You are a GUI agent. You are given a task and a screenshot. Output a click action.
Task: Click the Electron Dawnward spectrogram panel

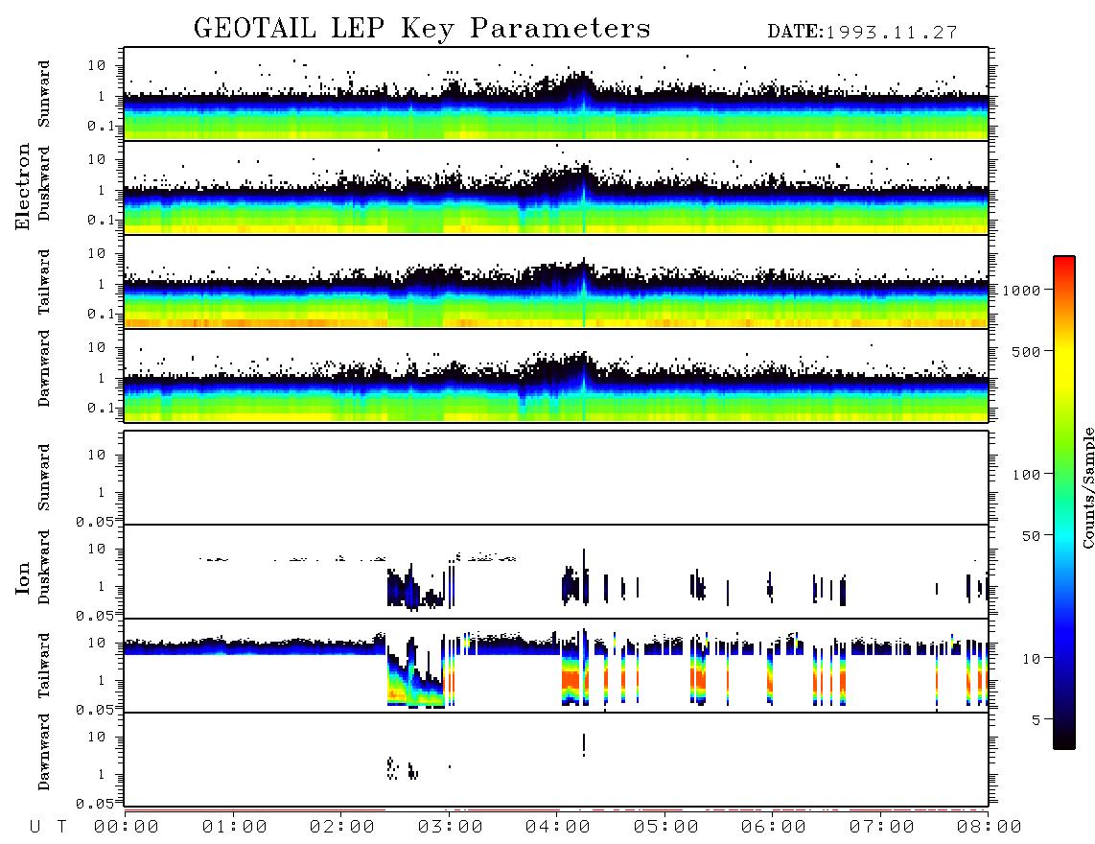pyautogui.click(x=556, y=375)
